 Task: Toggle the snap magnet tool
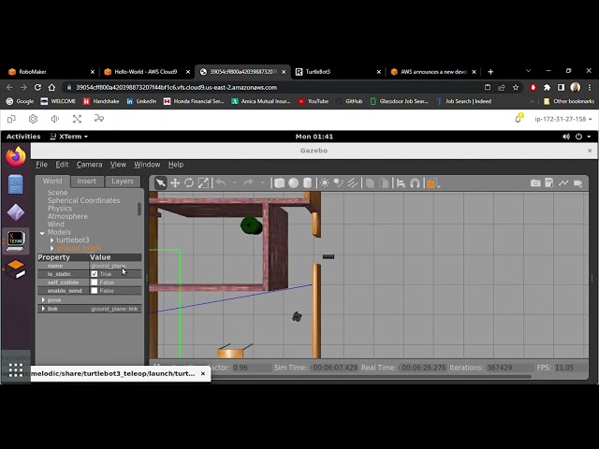[x=415, y=183]
